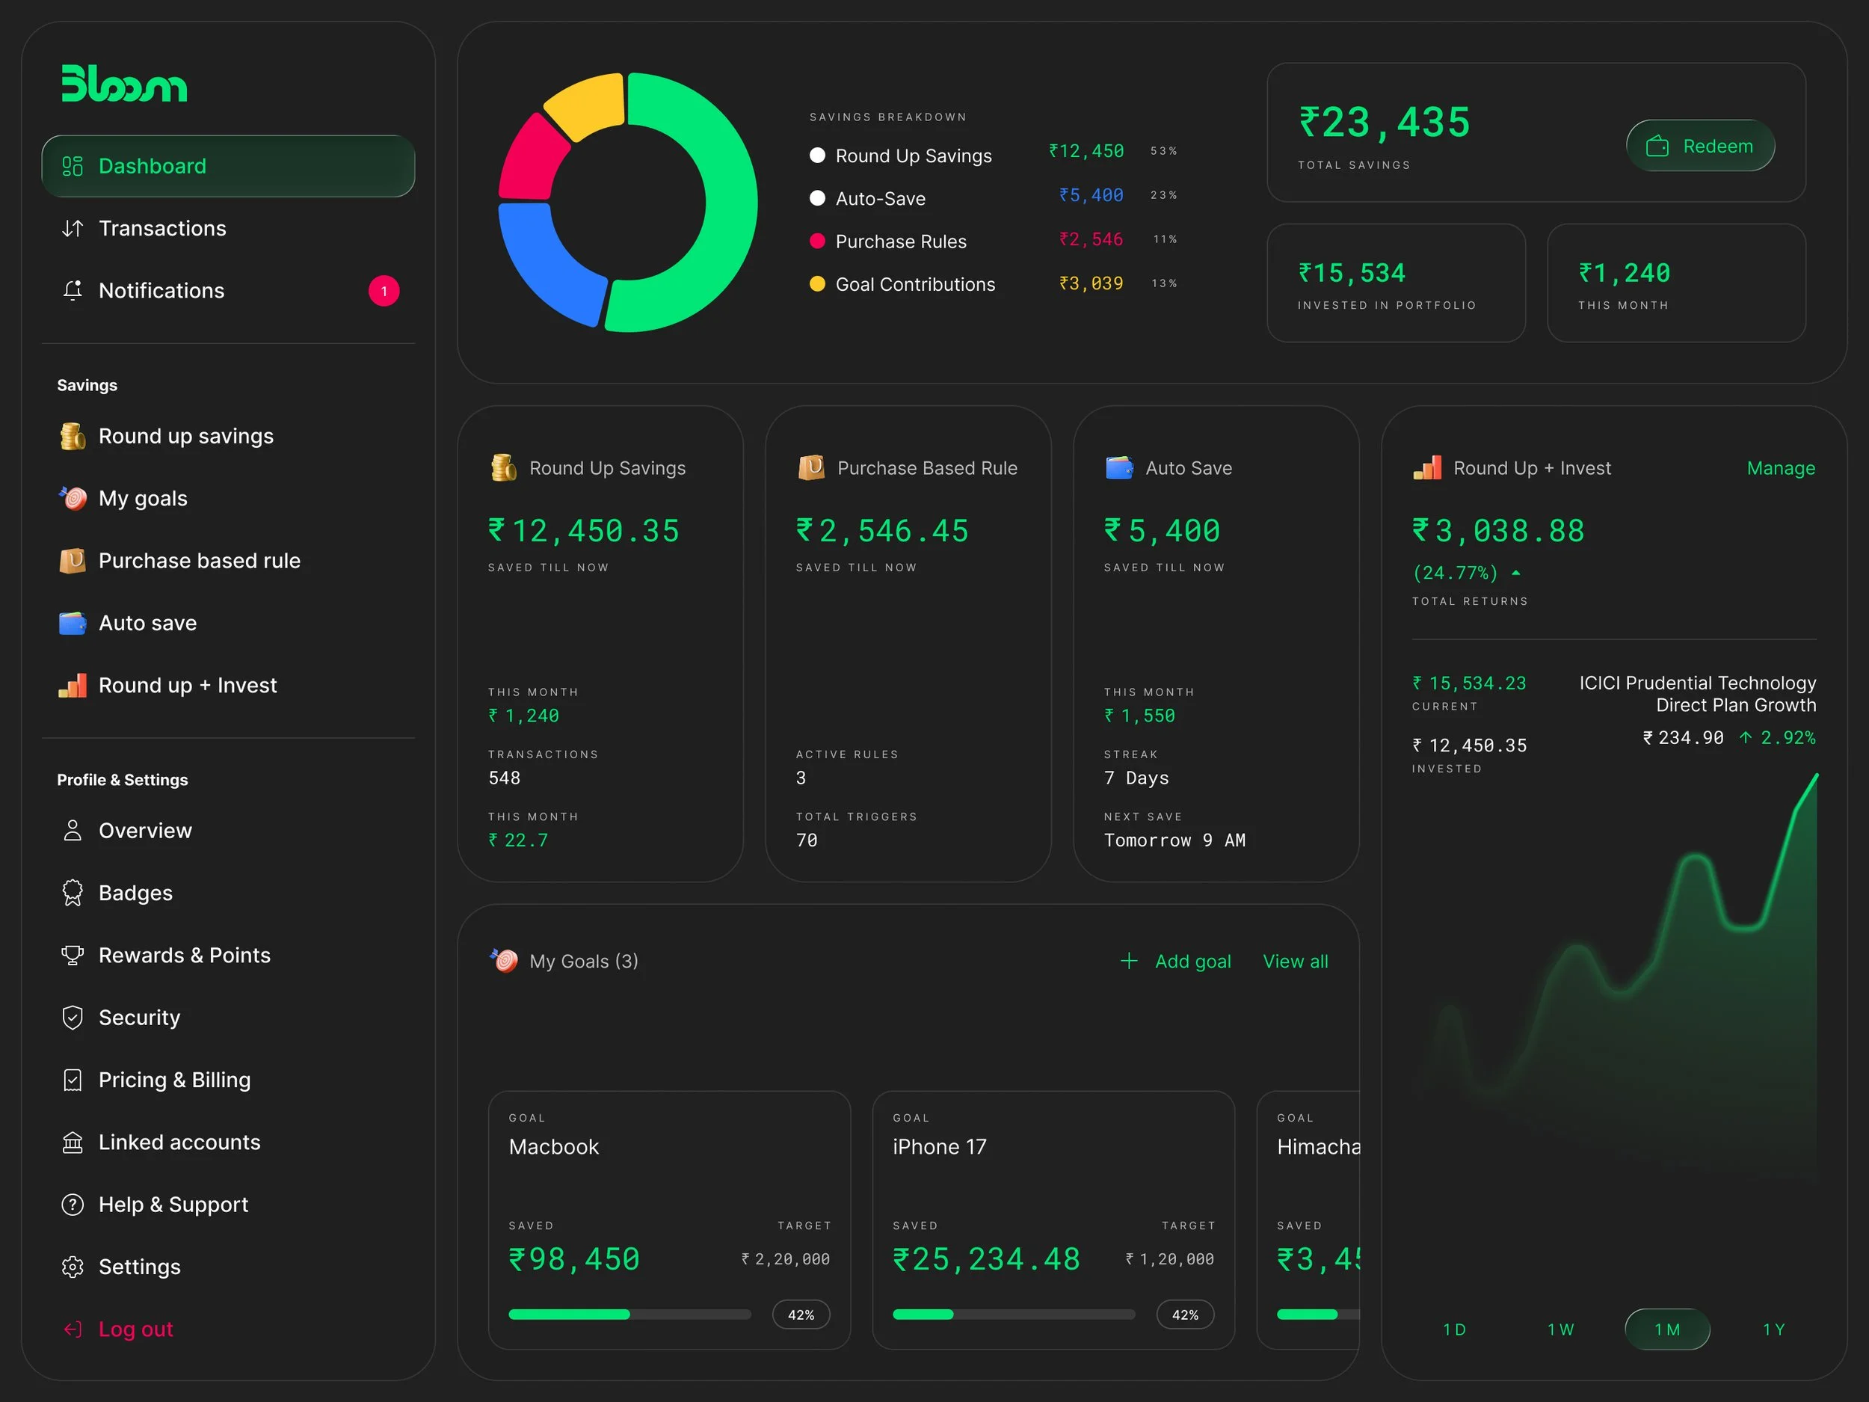The width and height of the screenshot is (1869, 1402).
Task: Click the 42% badge on Macbook goal
Action: pyautogui.click(x=801, y=1315)
